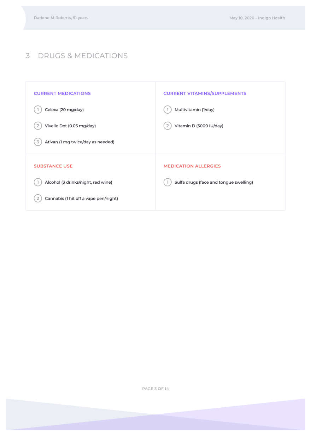The image size is (311, 436).
Task: Click the number 2 circle beside Vivelle Dot
Action: (38, 126)
